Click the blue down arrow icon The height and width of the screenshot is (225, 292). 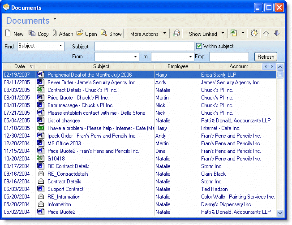pos(276,34)
